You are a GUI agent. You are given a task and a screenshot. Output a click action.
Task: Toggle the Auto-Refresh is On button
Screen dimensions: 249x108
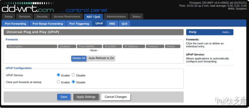[x=101, y=58]
